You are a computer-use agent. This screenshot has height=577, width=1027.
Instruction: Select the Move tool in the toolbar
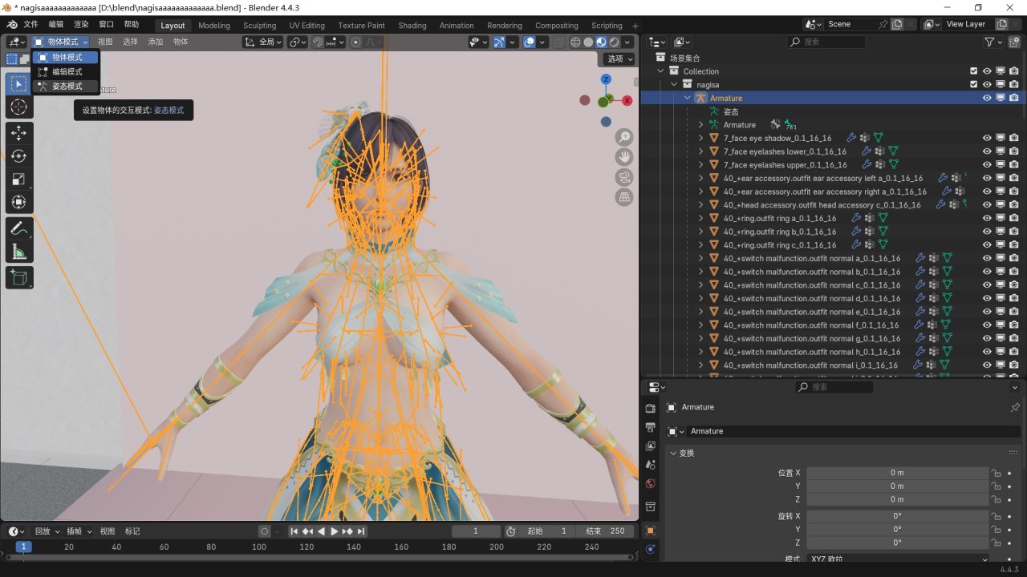[x=18, y=132]
